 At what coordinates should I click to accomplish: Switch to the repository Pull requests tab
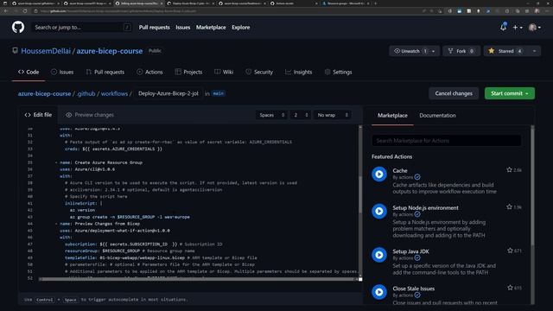(x=105, y=72)
